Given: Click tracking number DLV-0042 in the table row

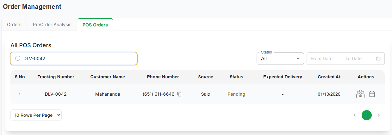Looking at the screenshot, I should [x=56, y=94].
